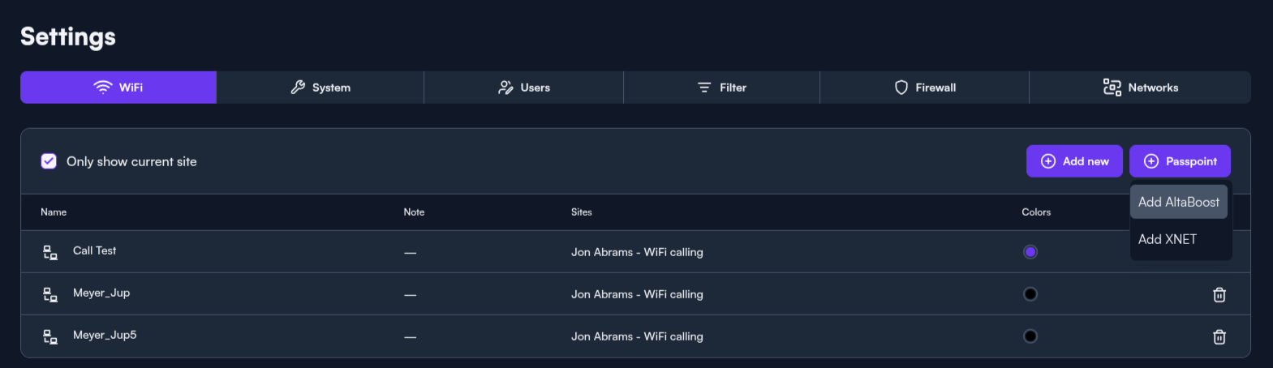
Task: Click the Sites cell in Meyer_Jup5 row
Action: (637, 336)
